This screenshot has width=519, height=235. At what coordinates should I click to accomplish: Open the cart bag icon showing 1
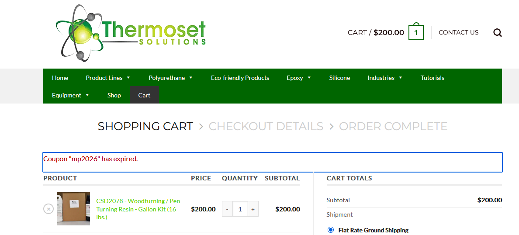(x=416, y=32)
